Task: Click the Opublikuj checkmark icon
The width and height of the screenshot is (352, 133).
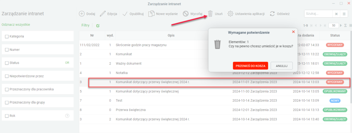Action: (125, 14)
